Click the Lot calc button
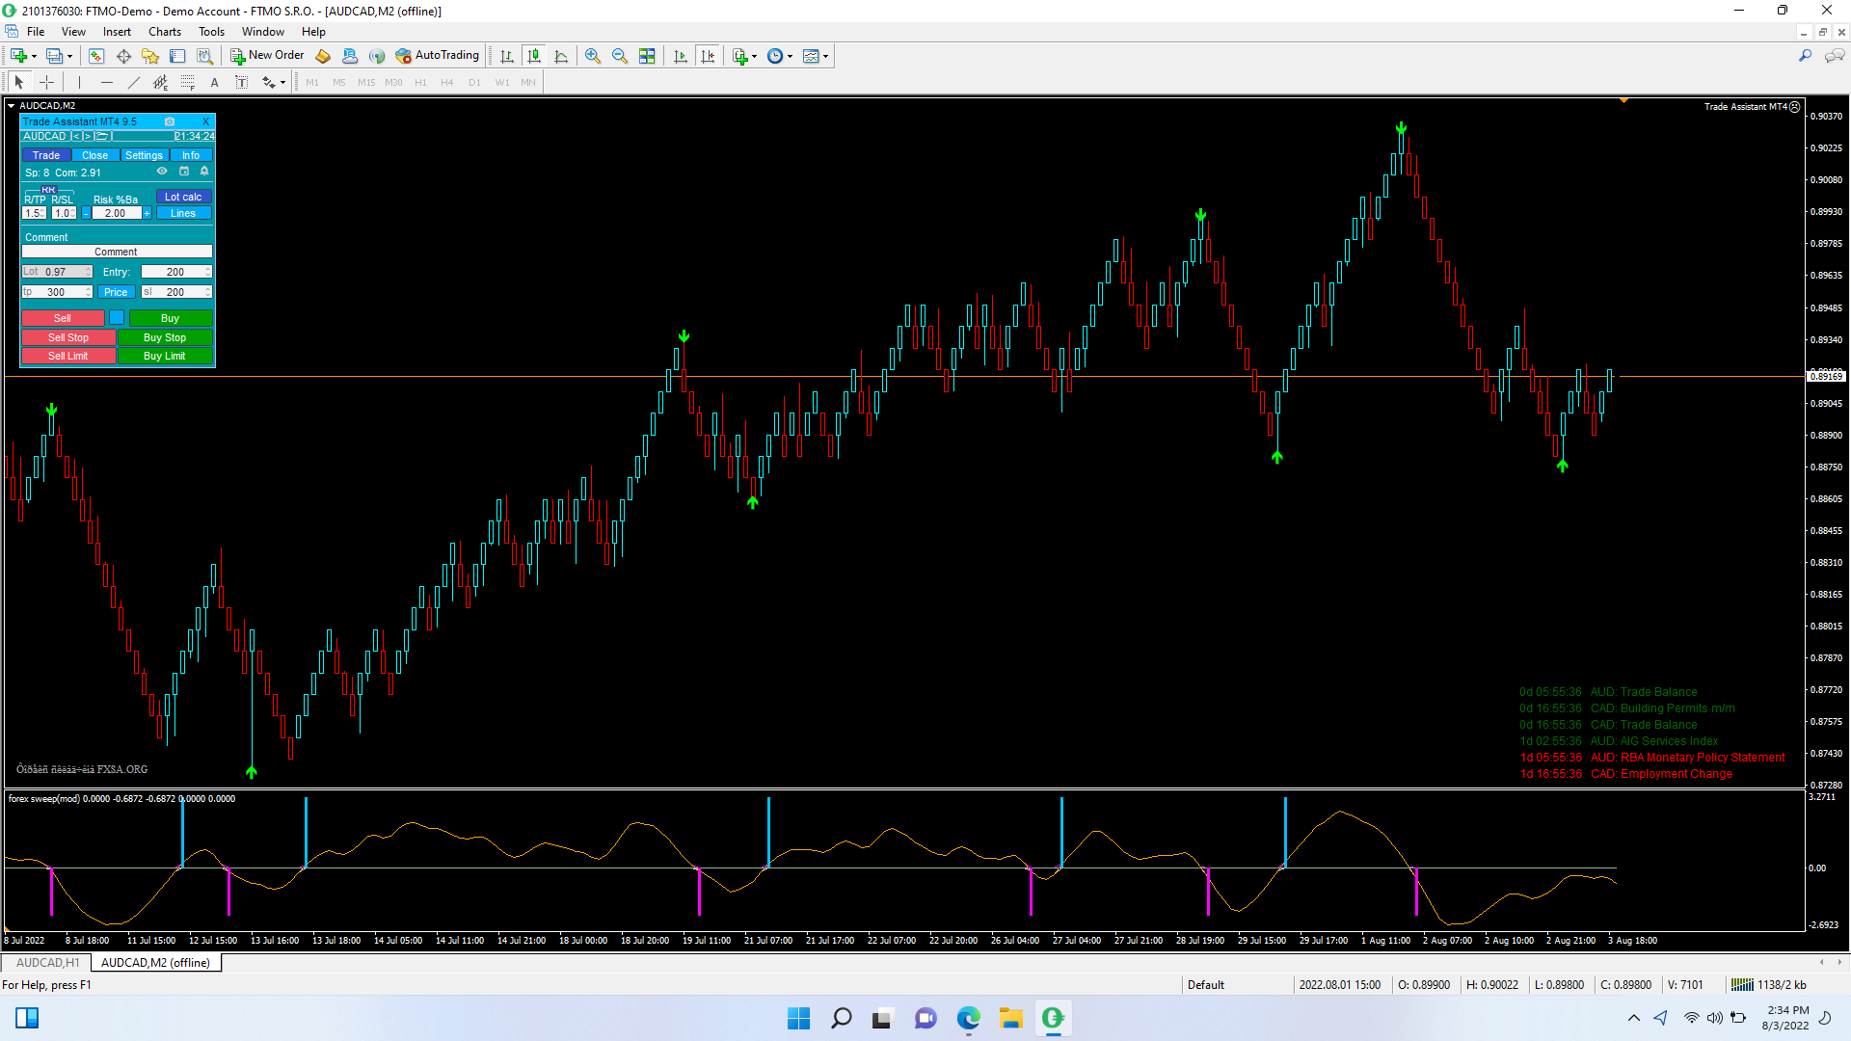This screenshot has height=1041, width=1851. tap(183, 197)
